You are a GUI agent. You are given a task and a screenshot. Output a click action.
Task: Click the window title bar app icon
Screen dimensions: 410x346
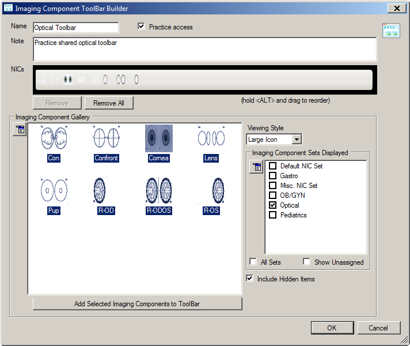coord(8,8)
